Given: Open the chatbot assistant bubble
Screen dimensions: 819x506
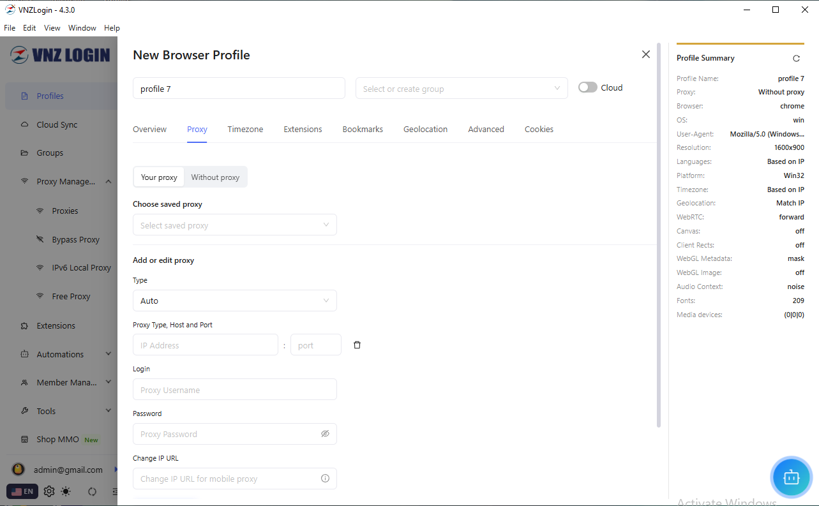Looking at the screenshot, I should [x=791, y=477].
